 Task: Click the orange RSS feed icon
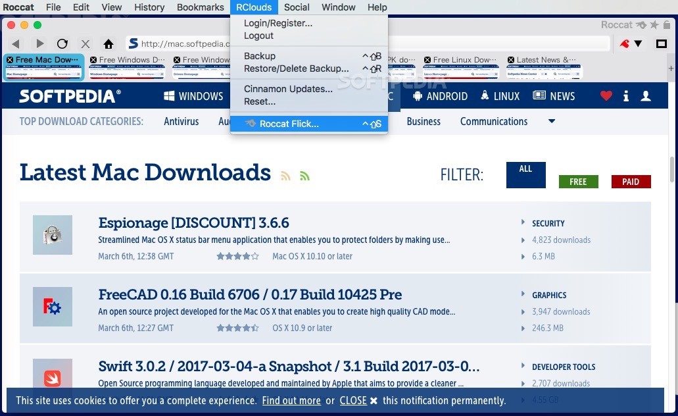[x=285, y=176]
